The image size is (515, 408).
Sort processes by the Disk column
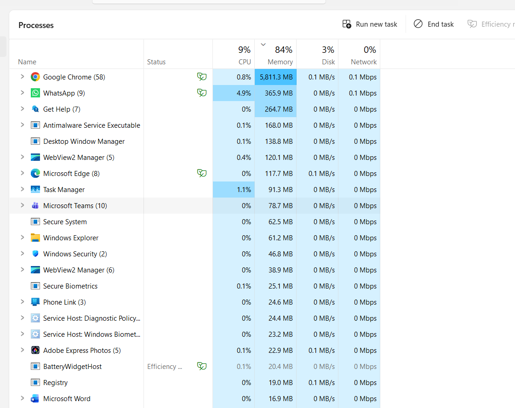coord(317,54)
